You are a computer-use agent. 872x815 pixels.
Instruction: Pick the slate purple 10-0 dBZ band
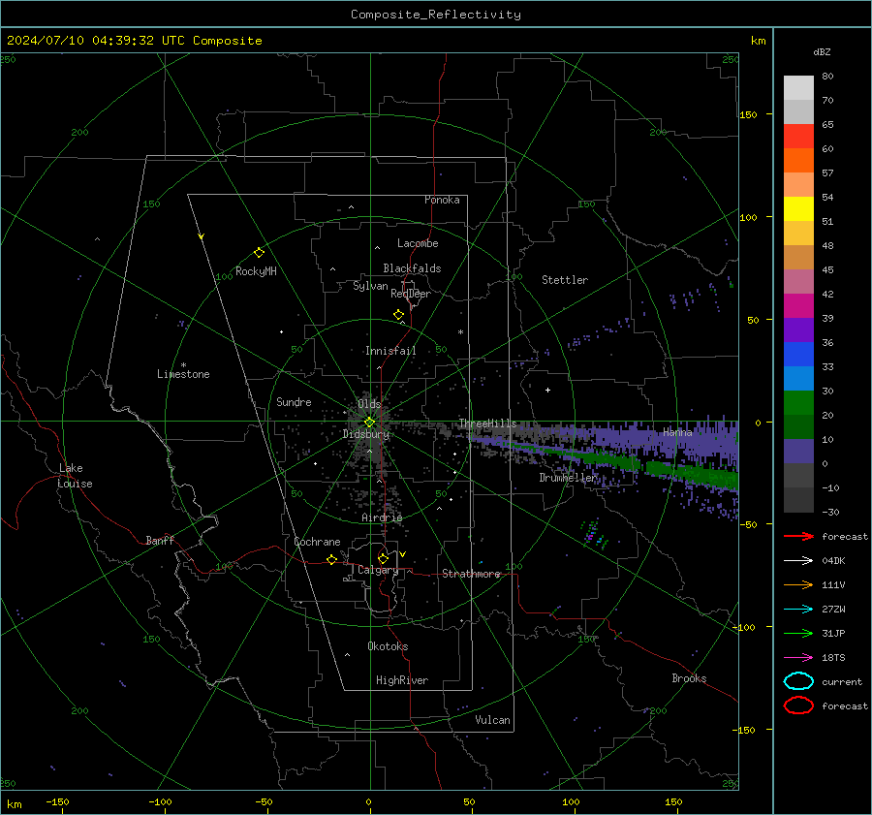click(798, 452)
